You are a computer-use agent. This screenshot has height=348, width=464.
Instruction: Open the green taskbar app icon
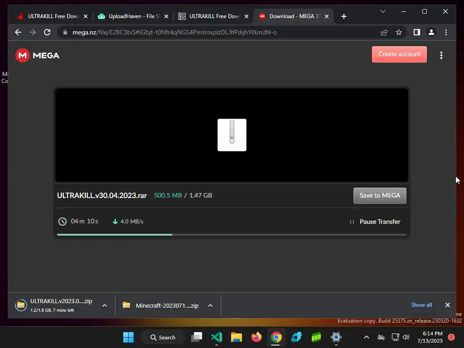pyautogui.click(x=316, y=337)
